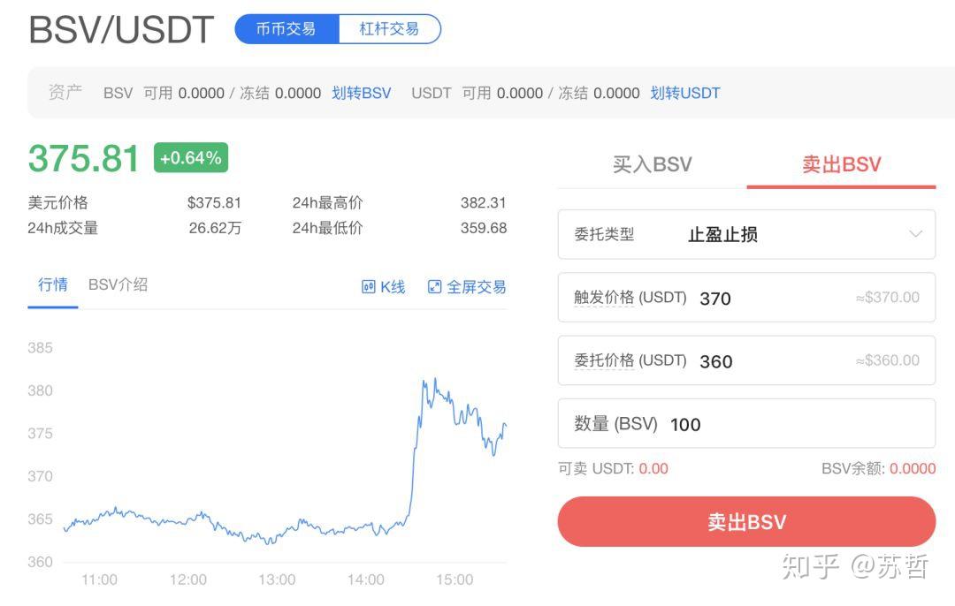Click the dropdown chevron beside 止盈止损
The height and width of the screenshot is (606, 955).
pos(915,235)
